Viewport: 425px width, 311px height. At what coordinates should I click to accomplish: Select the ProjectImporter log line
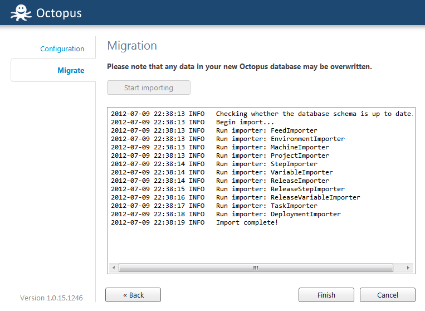click(220, 156)
